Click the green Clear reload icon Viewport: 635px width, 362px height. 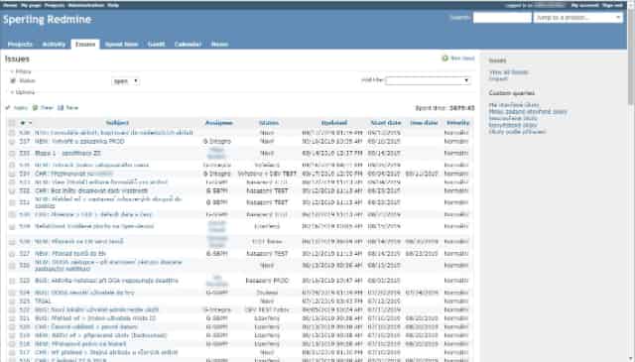[36, 108]
